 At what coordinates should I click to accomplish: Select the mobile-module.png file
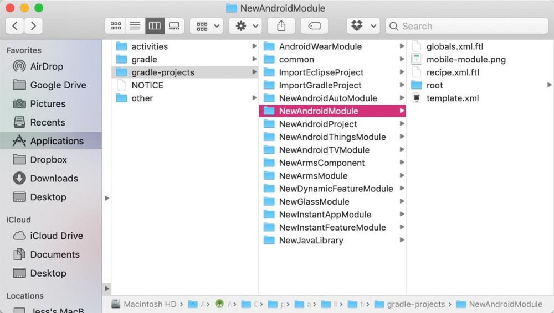click(480, 59)
